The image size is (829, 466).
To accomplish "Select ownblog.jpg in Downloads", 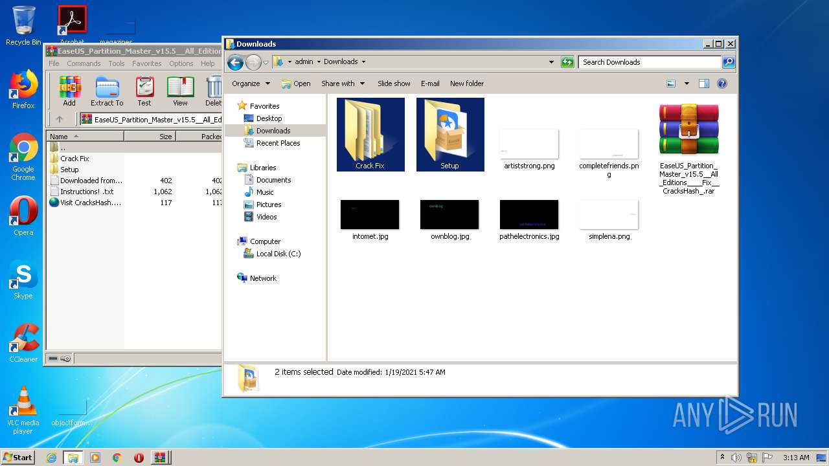I will point(449,220).
